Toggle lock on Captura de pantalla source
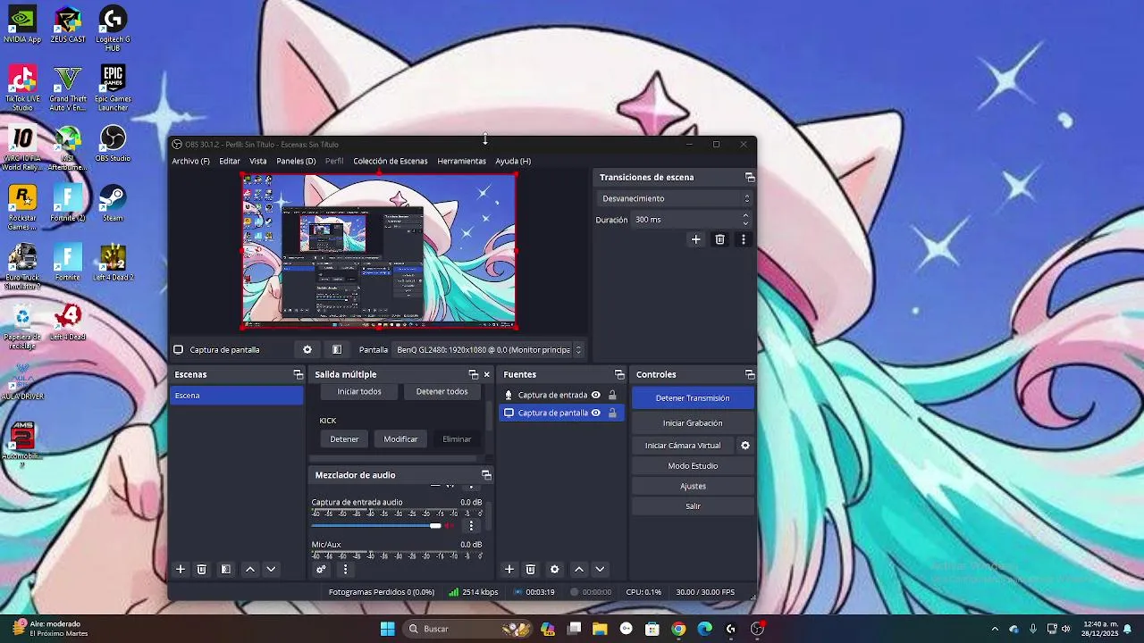This screenshot has width=1144, height=643. 612,413
